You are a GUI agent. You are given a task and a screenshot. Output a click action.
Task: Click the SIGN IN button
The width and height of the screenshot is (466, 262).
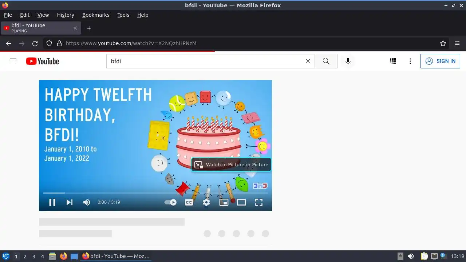point(440,61)
